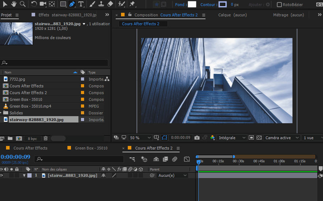Click the timeline layer search field

pyautogui.click(x=79, y=159)
